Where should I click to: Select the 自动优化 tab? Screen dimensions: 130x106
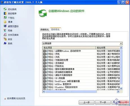[x=55, y=29]
